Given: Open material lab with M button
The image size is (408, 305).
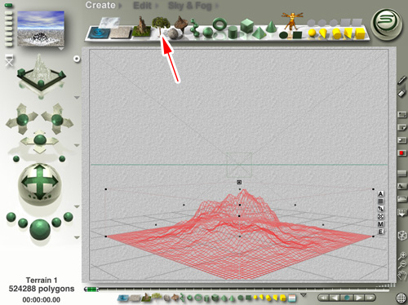Looking at the screenshot, I should click(380, 224).
